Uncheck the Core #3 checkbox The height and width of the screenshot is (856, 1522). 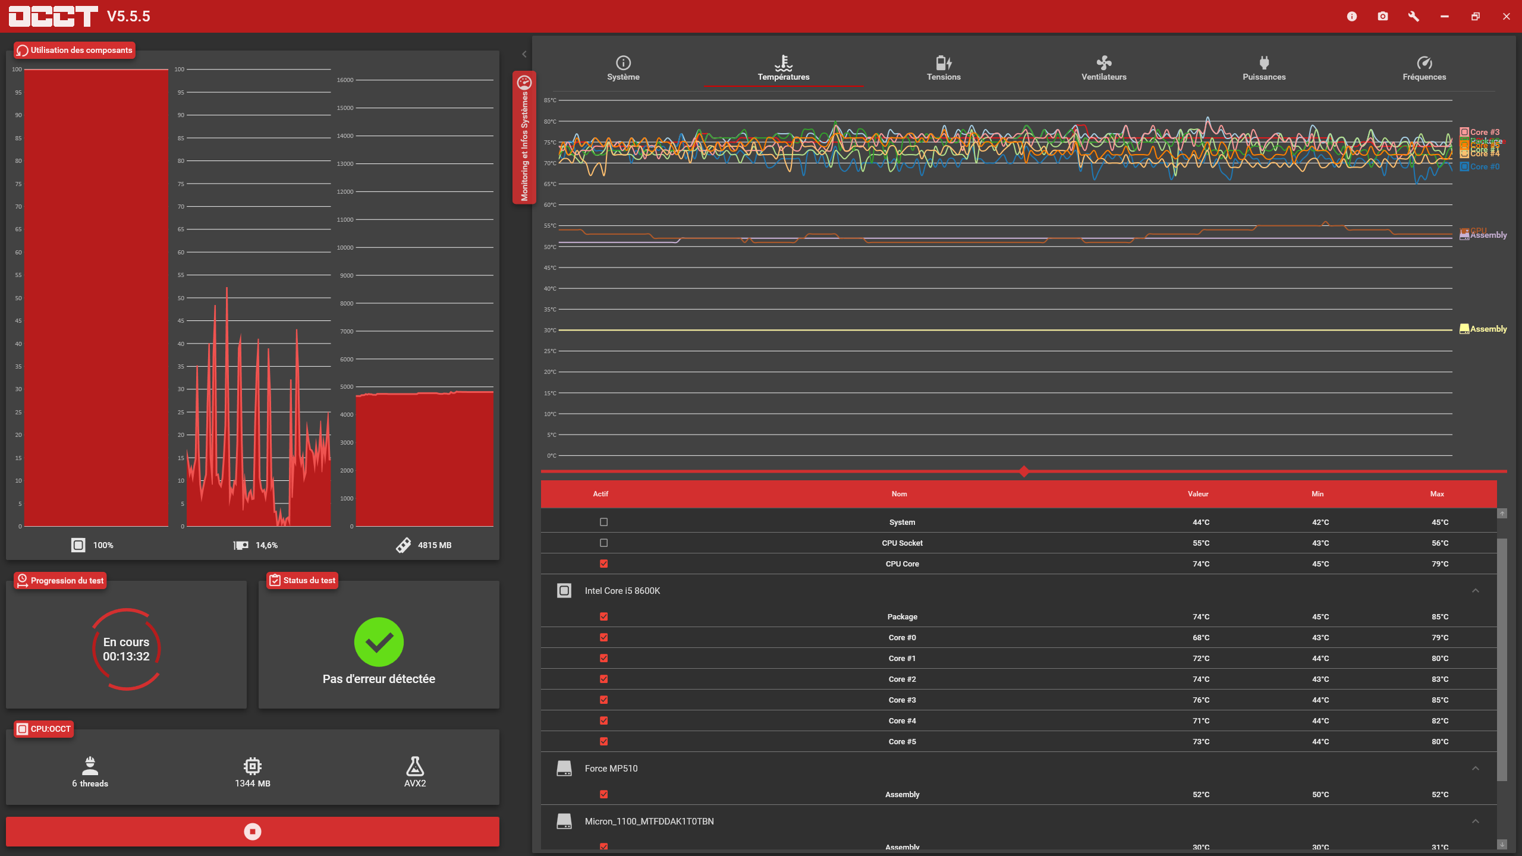click(x=603, y=700)
